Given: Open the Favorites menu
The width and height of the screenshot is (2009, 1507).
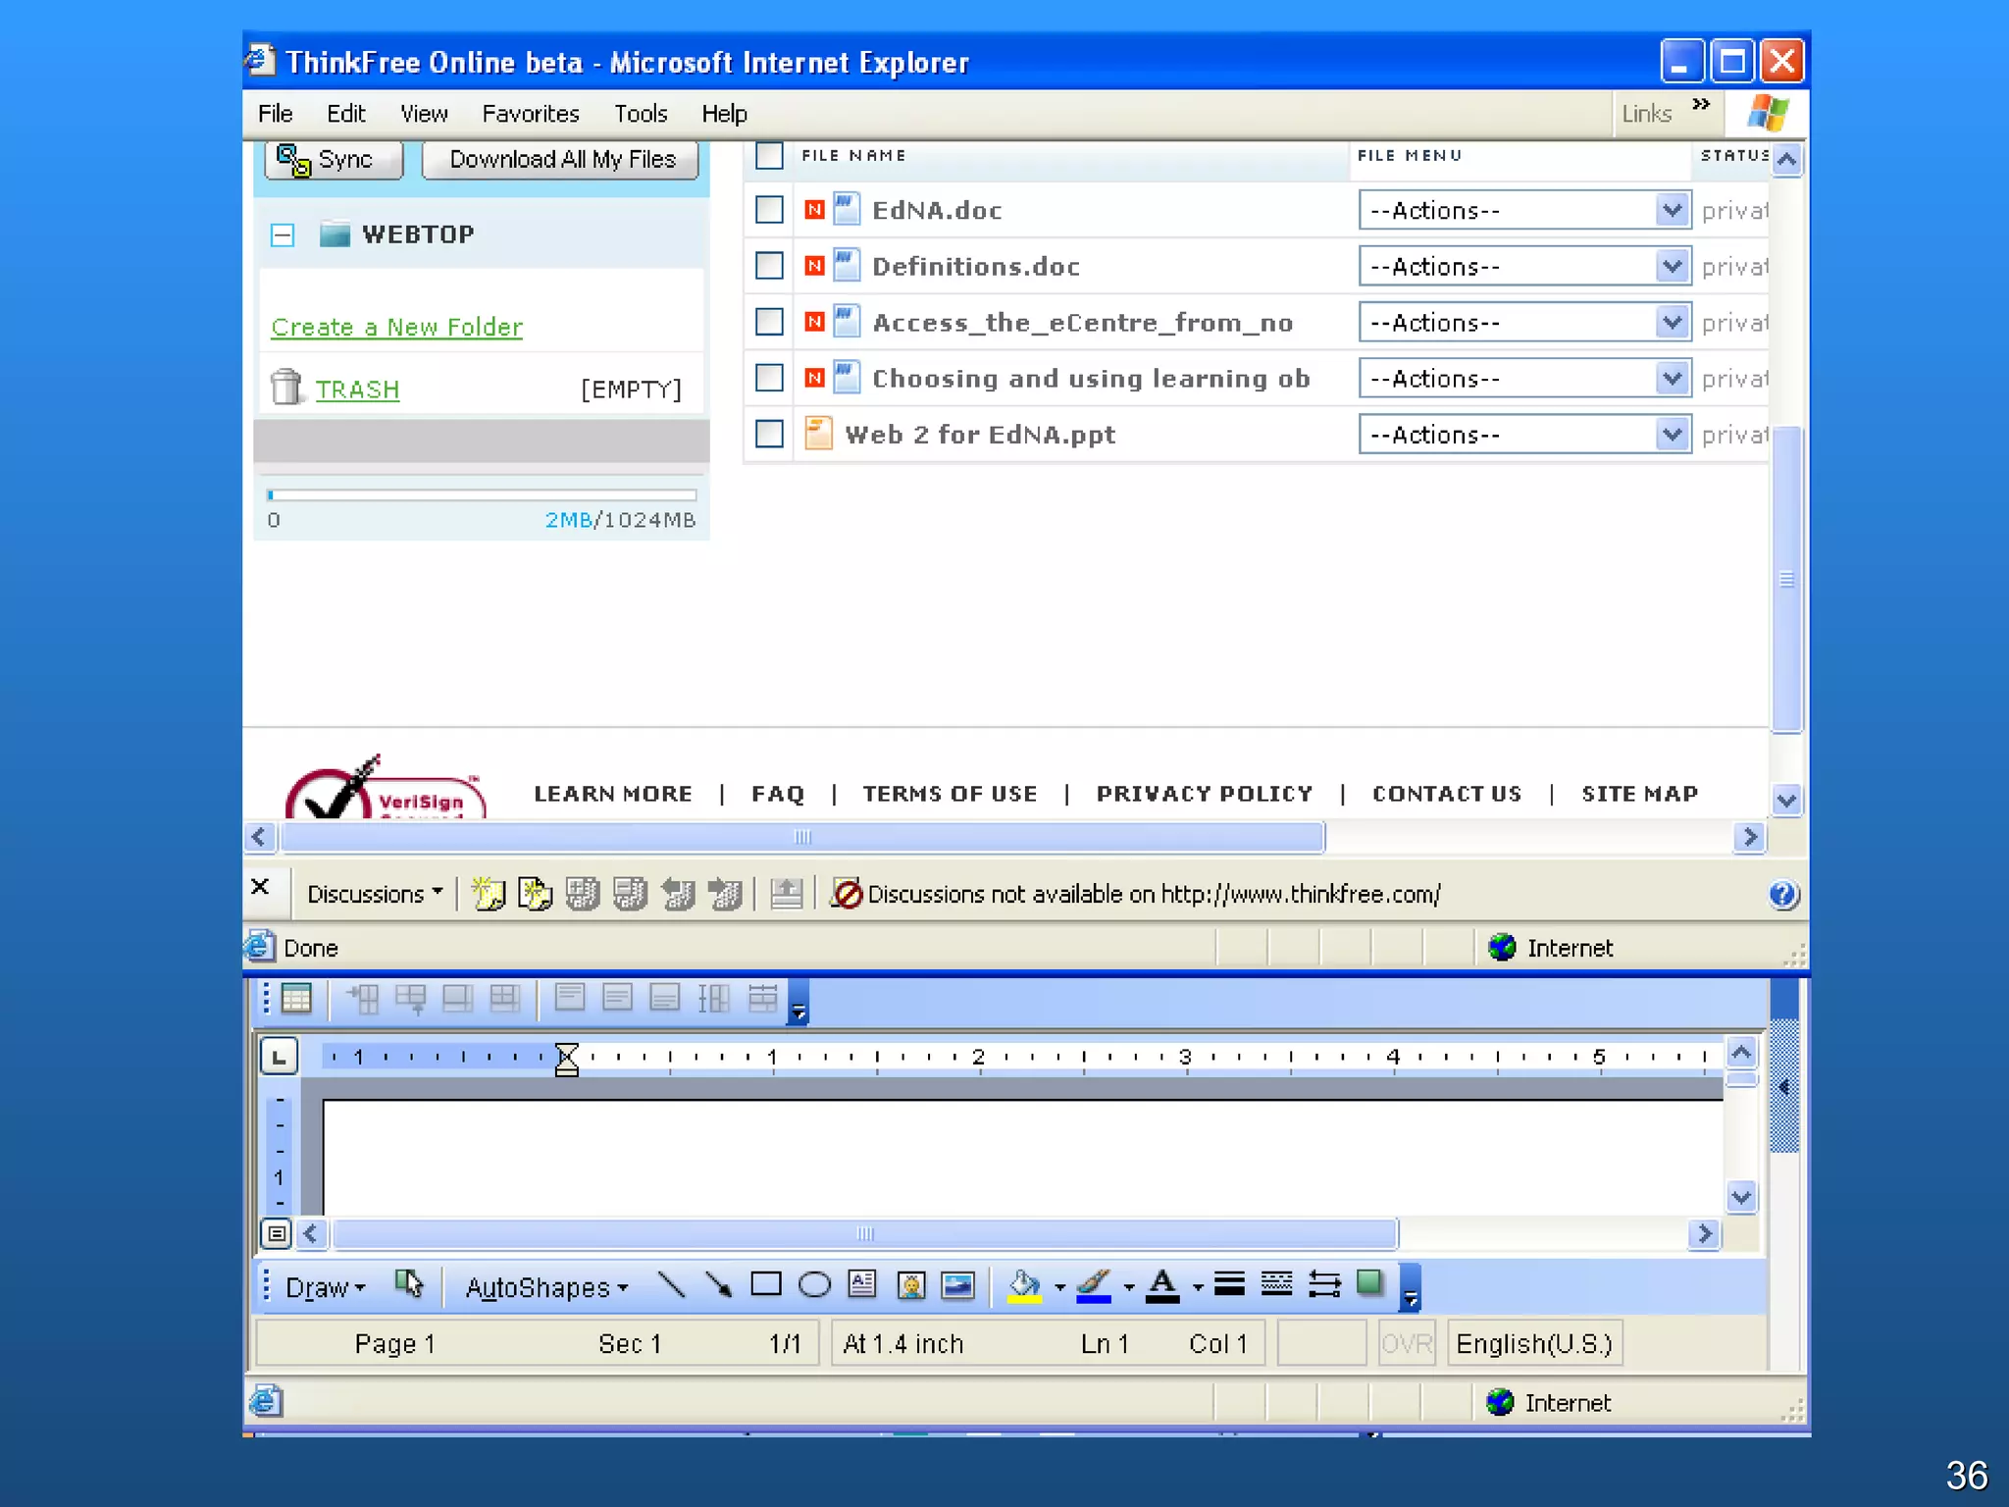Looking at the screenshot, I should pos(530,114).
